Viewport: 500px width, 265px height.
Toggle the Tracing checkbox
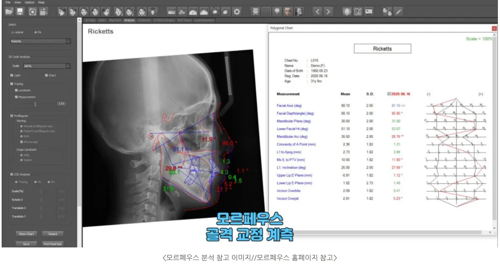[12, 84]
